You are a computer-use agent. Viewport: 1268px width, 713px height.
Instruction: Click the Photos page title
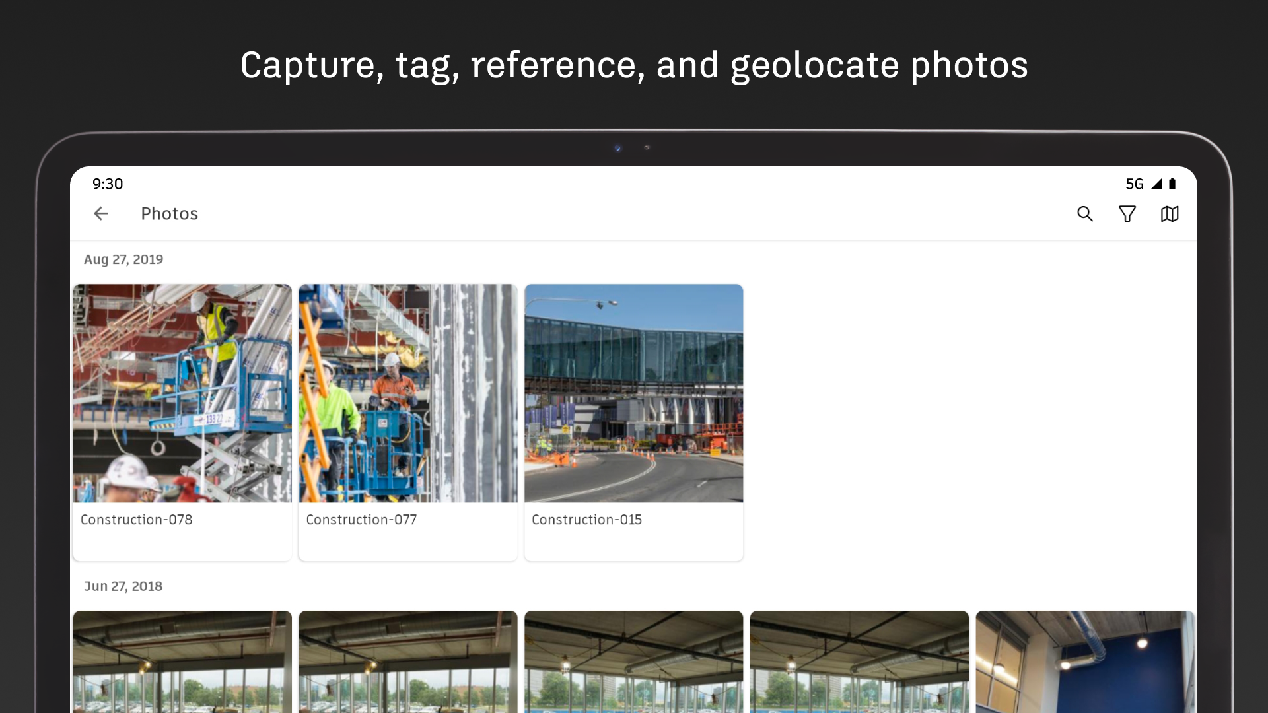[170, 213]
